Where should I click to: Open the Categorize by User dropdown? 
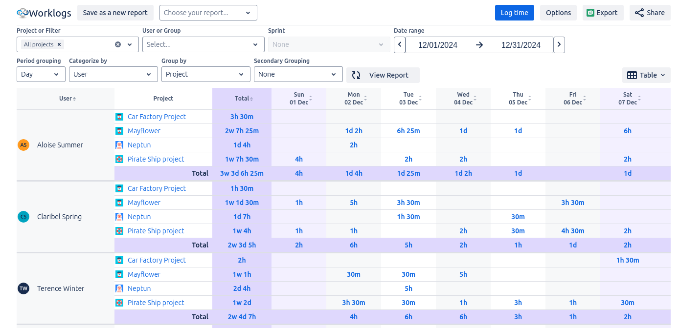coord(113,74)
